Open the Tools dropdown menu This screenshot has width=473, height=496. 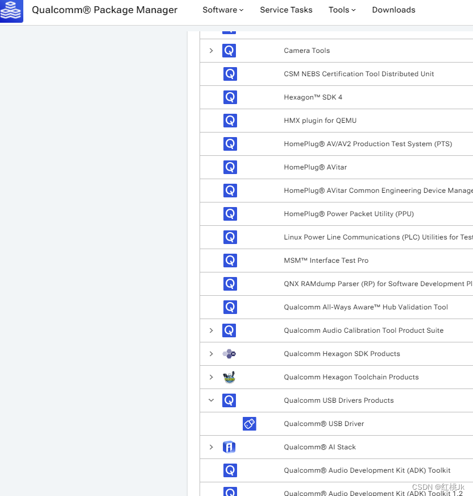342,10
